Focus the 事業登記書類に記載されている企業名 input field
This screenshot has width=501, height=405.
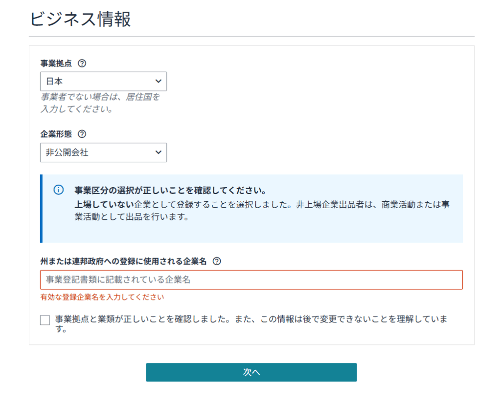251,280
